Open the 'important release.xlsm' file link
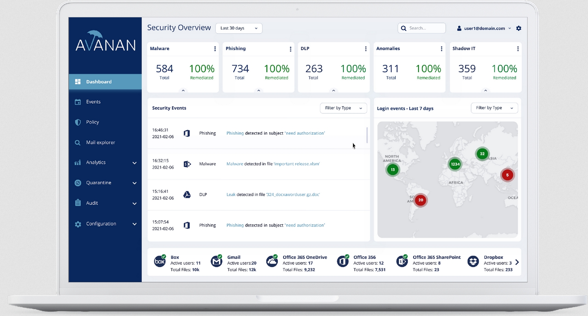 tap(296, 164)
